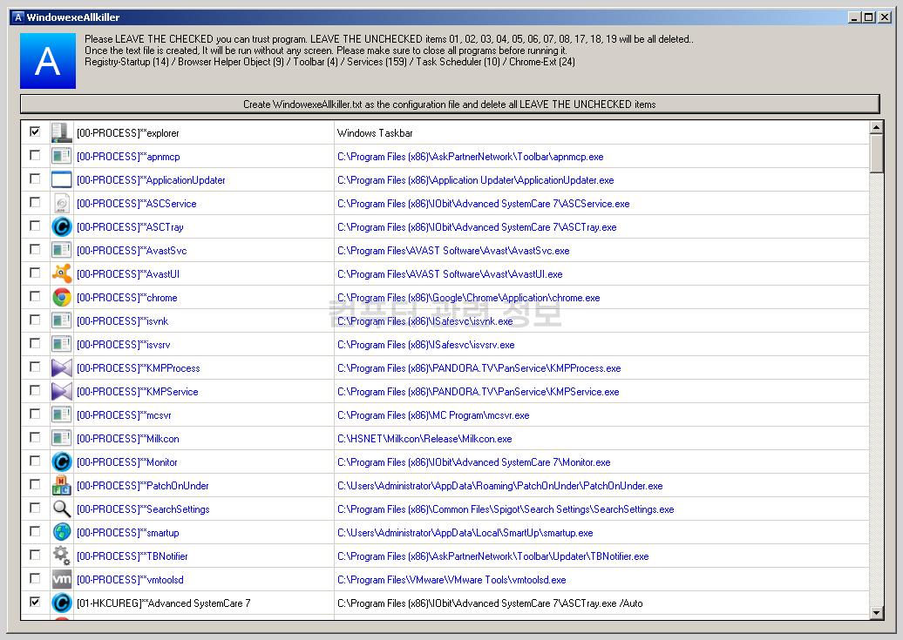Click the ApplicationUpdater window icon
The width and height of the screenshot is (903, 640).
[x=62, y=179]
